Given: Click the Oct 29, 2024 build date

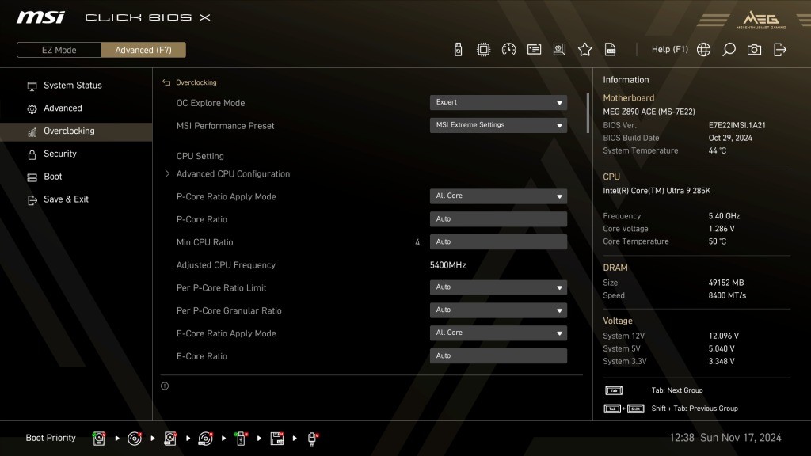Looking at the screenshot, I should click(730, 138).
